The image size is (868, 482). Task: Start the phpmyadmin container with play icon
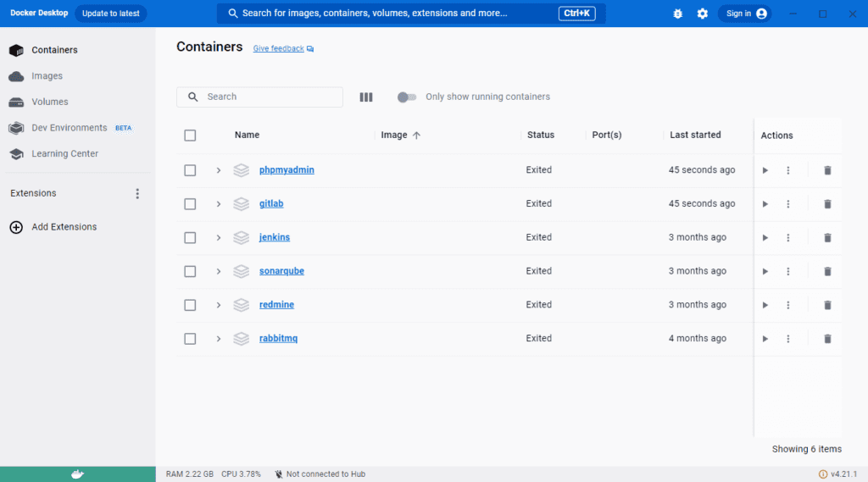click(x=765, y=170)
